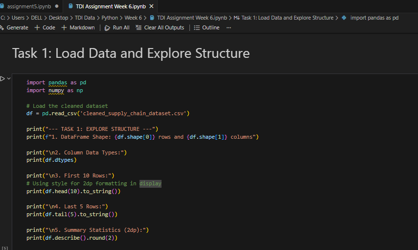
Task: Click the Generate button in notebook toolbar
Action: 14,28
